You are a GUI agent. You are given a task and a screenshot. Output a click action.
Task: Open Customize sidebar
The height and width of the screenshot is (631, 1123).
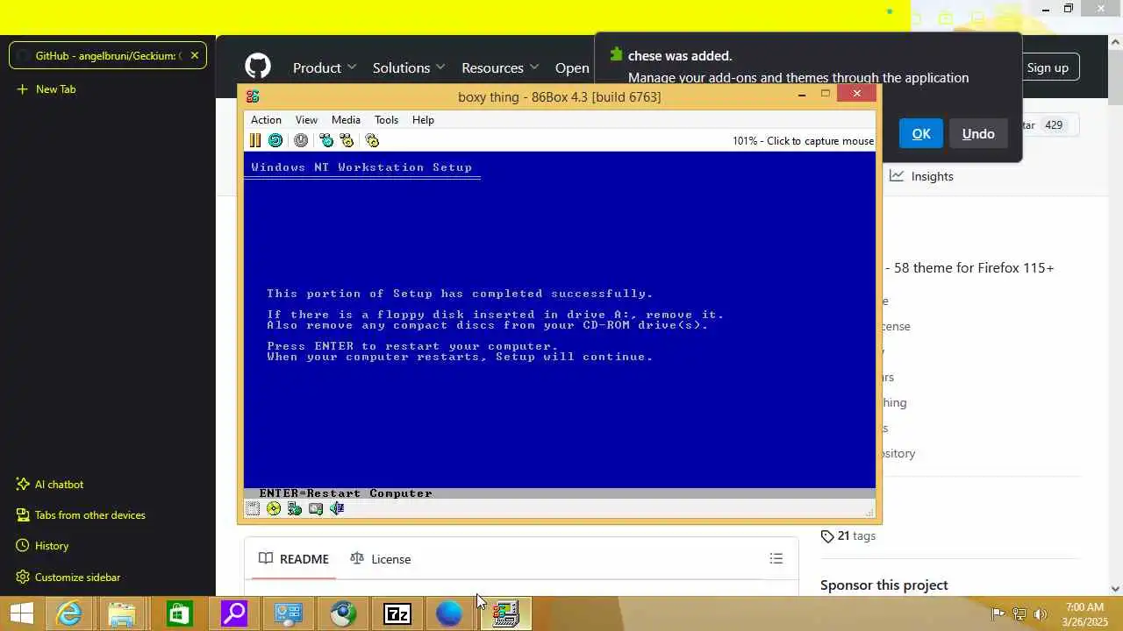(68, 577)
